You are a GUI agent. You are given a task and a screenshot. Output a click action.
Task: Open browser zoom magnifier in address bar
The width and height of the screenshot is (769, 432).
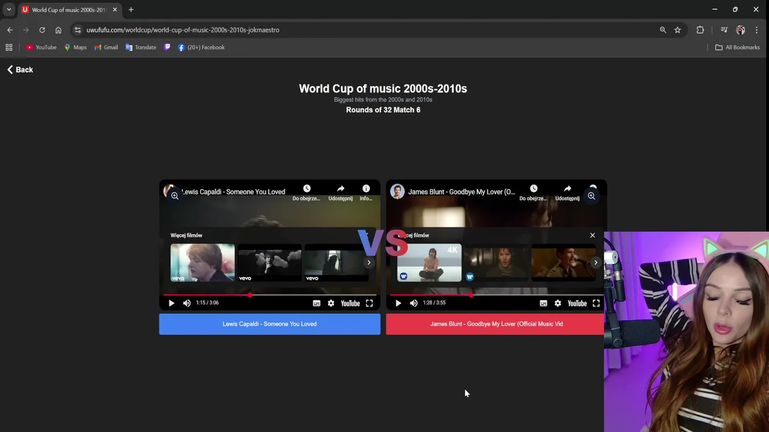click(x=663, y=30)
